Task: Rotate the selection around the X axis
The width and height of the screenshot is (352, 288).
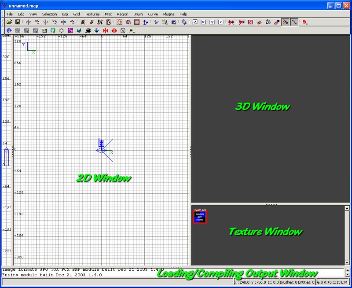Action: [37, 22]
